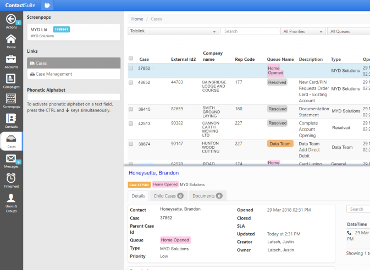The width and height of the screenshot is (370, 270).
Task: Click the history Search field
Action: click(358, 209)
